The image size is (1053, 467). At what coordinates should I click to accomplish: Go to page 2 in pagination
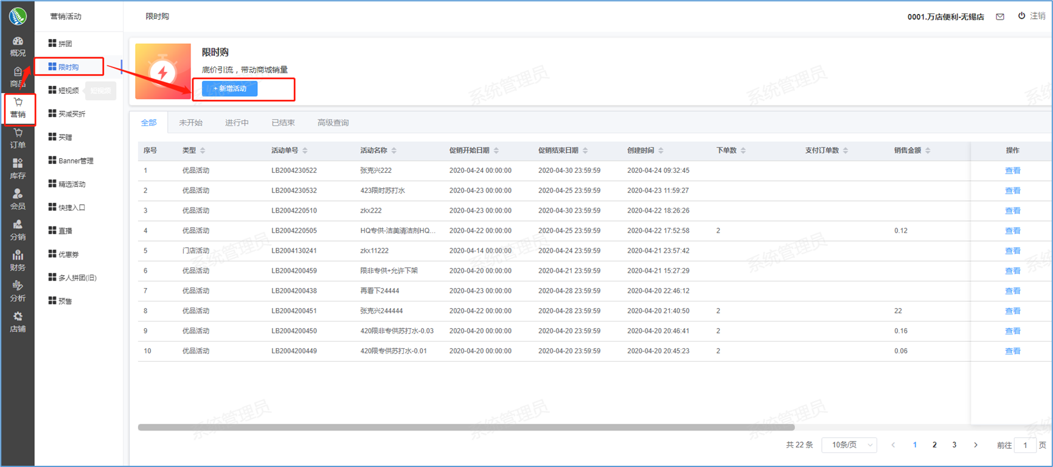[934, 445]
